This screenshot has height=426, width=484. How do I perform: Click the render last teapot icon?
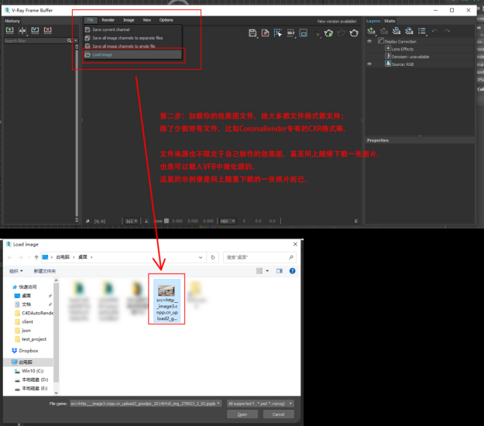[354, 33]
